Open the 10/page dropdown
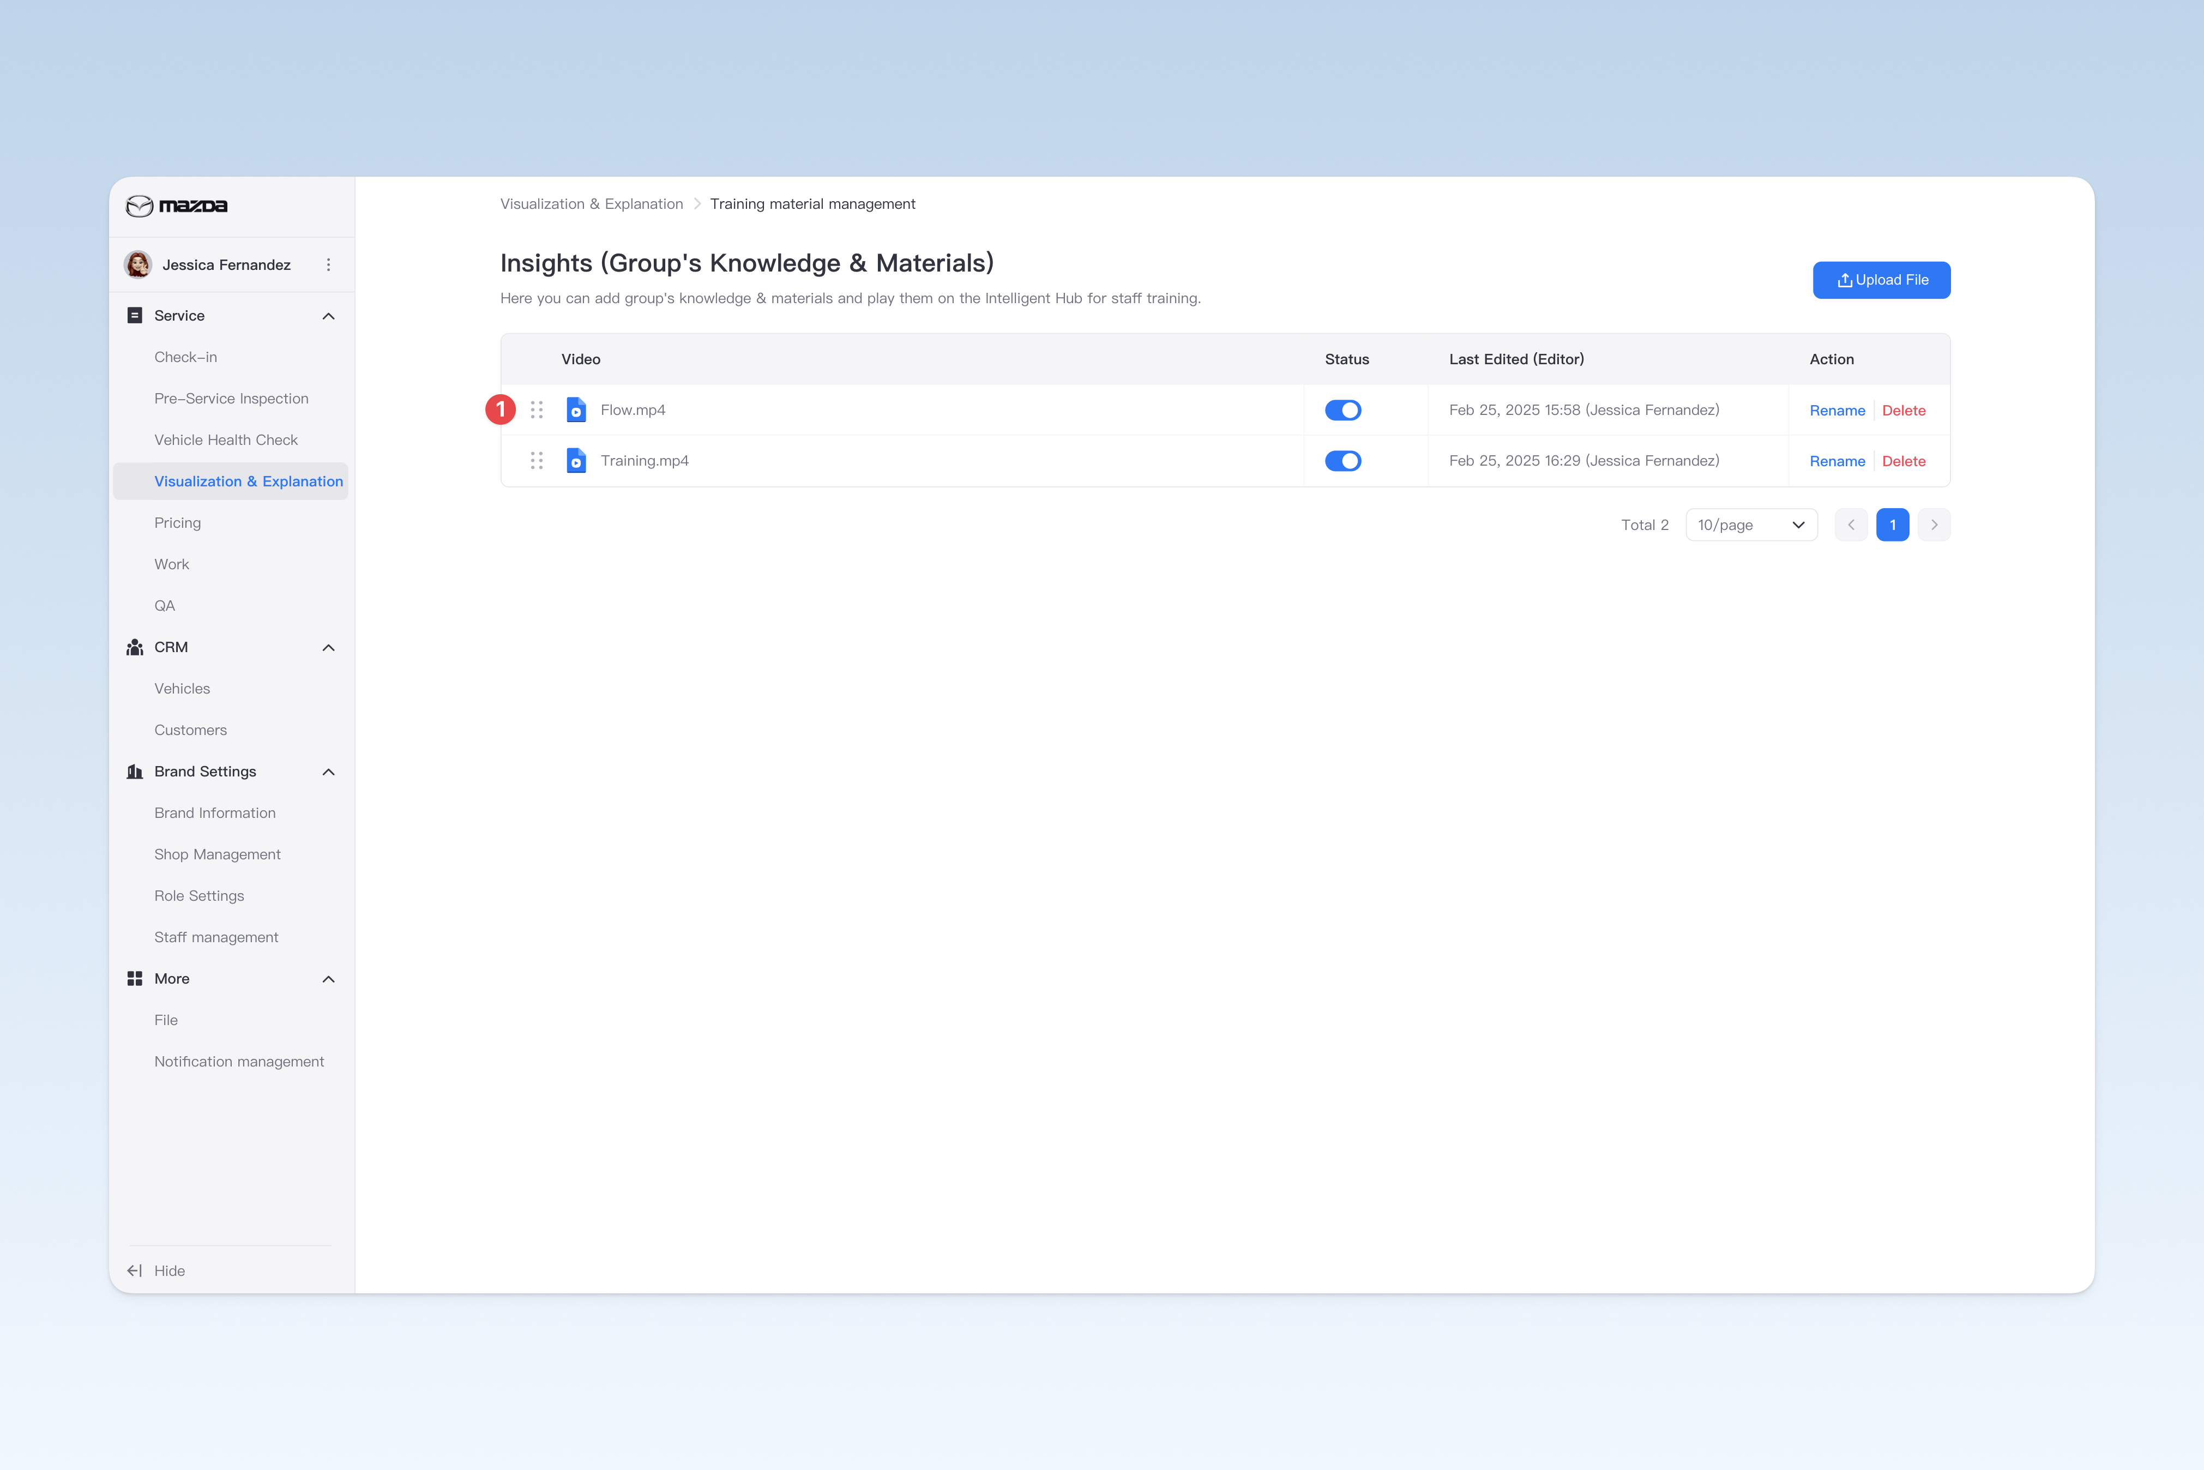The height and width of the screenshot is (1470, 2204). click(x=1751, y=525)
